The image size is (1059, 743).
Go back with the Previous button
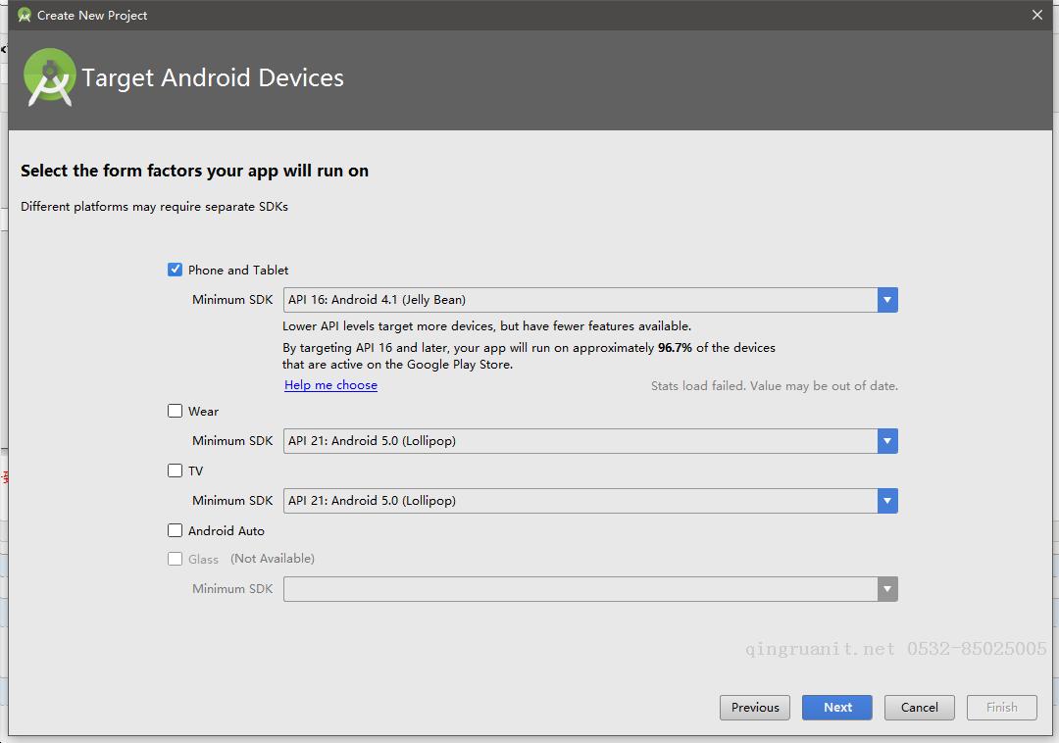[x=755, y=708]
